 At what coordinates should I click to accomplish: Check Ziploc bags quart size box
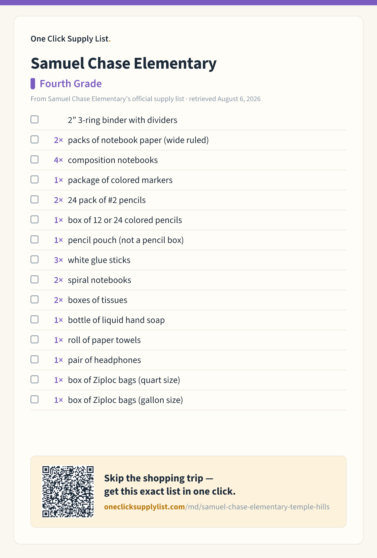click(x=34, y=379)
